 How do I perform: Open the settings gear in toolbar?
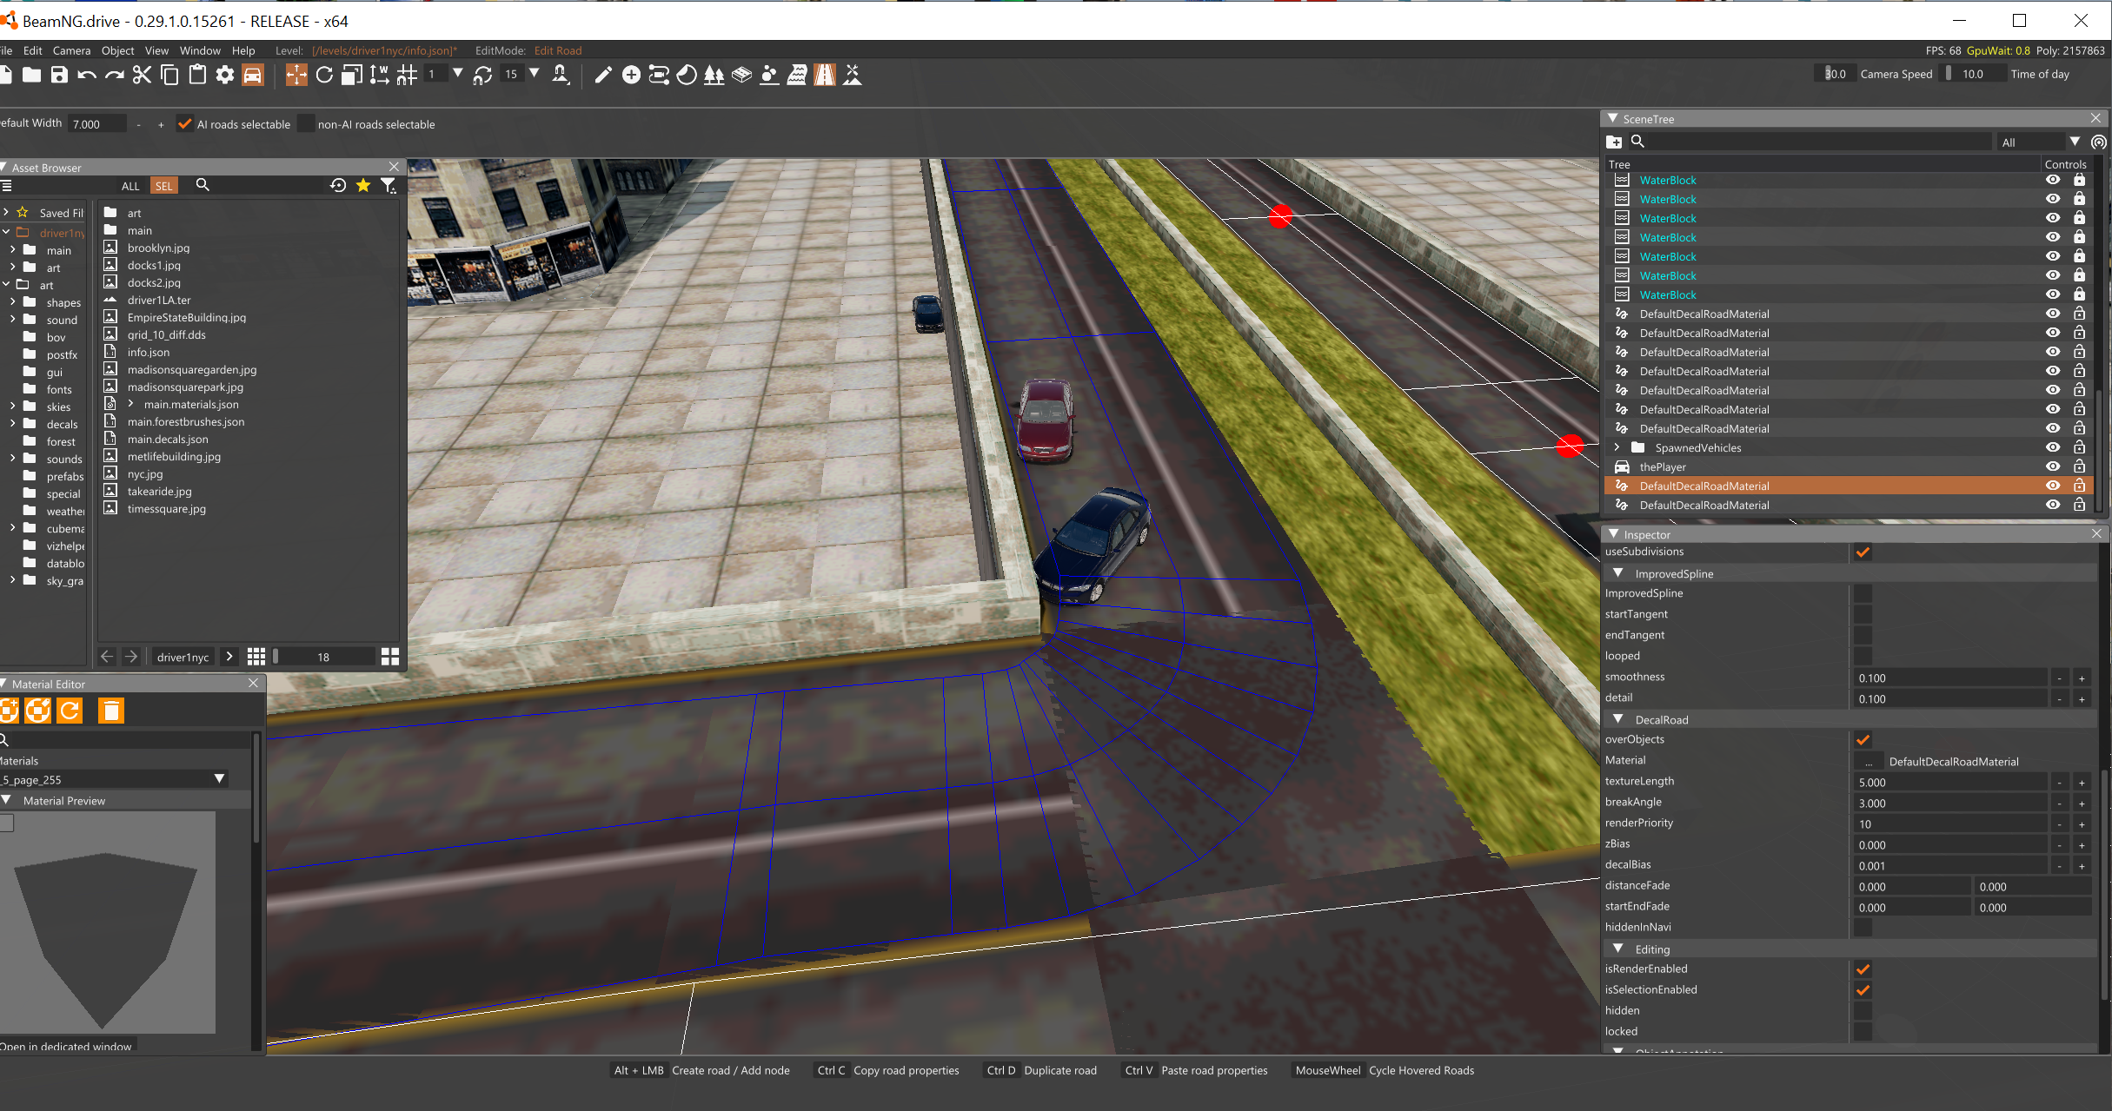pyautogui.click(x=225, y=76)
